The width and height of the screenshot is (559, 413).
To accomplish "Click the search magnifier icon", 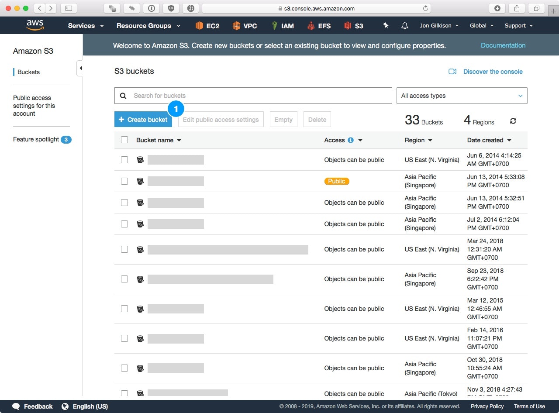I will click(x=123, y=96).
